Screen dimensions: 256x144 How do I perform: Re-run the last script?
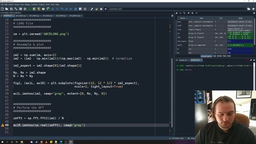point(48,9)
